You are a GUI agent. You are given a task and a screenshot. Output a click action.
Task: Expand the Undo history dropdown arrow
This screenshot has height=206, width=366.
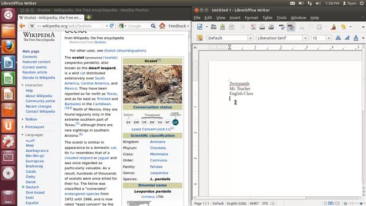[x=351, y=27]
